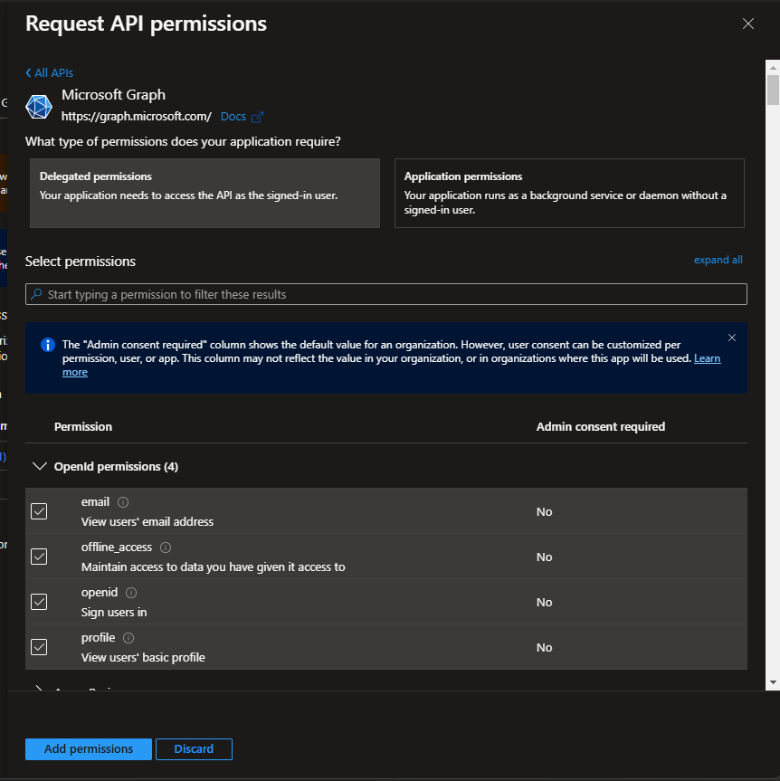
Task: Select the Delegated permissions option
Action: click(x=205, y=193)
